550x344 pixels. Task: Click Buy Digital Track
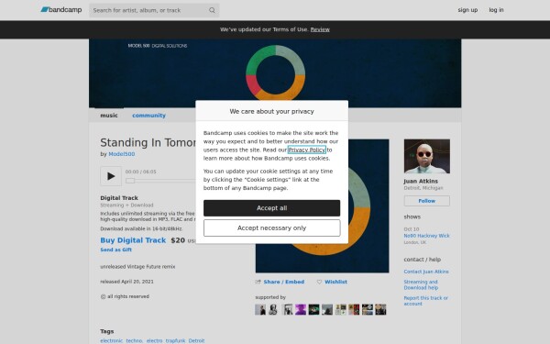[133, 240]
